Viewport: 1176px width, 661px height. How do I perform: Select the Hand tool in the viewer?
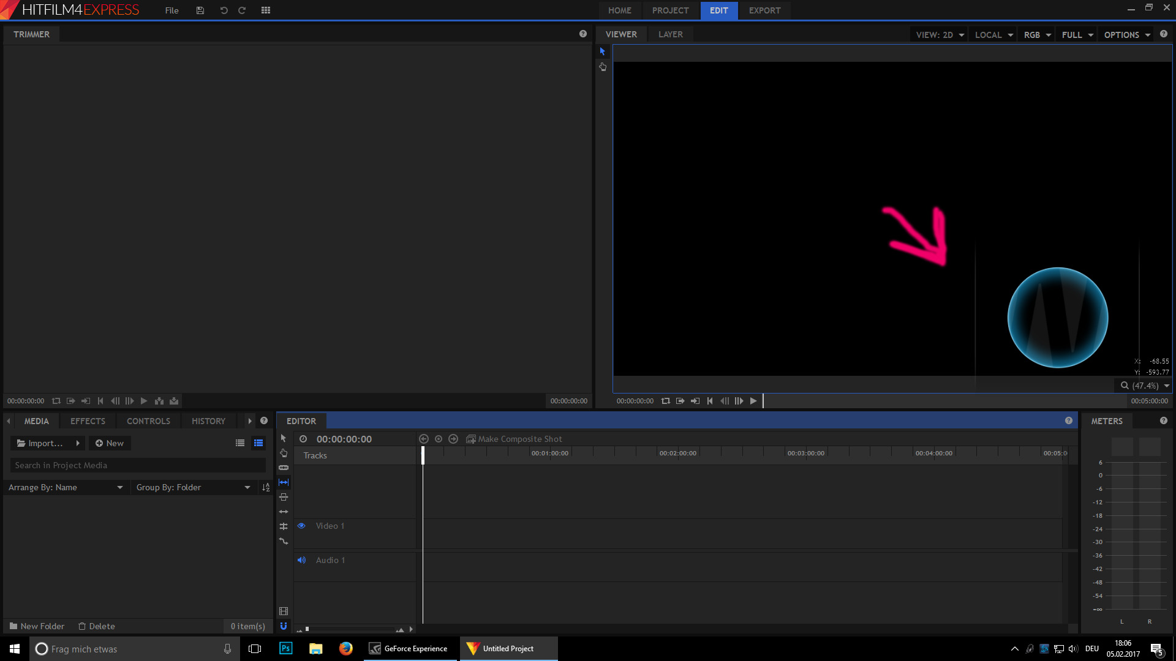click(x=603, y=67)
